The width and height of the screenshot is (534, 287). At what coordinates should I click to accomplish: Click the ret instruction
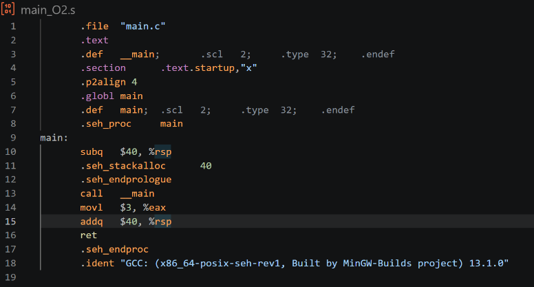[89, 235]
